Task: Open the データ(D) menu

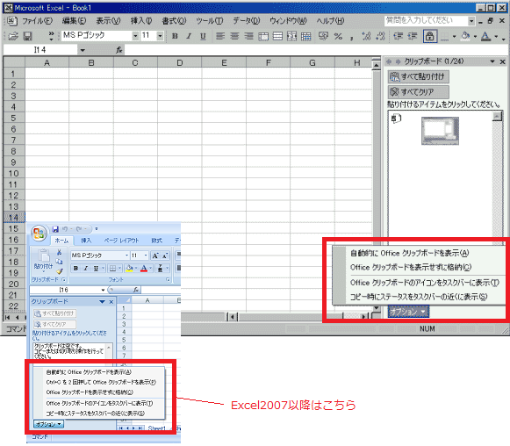Action: [x=246, y=21]
